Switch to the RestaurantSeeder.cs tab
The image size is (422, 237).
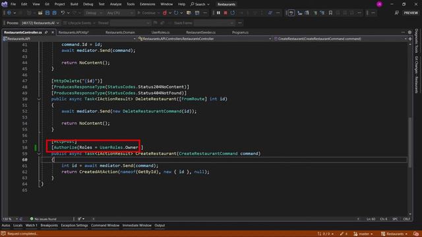[x=200, y=32]
